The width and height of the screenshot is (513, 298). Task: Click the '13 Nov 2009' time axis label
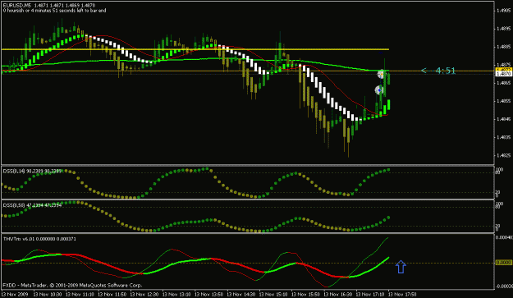[15, 295]
